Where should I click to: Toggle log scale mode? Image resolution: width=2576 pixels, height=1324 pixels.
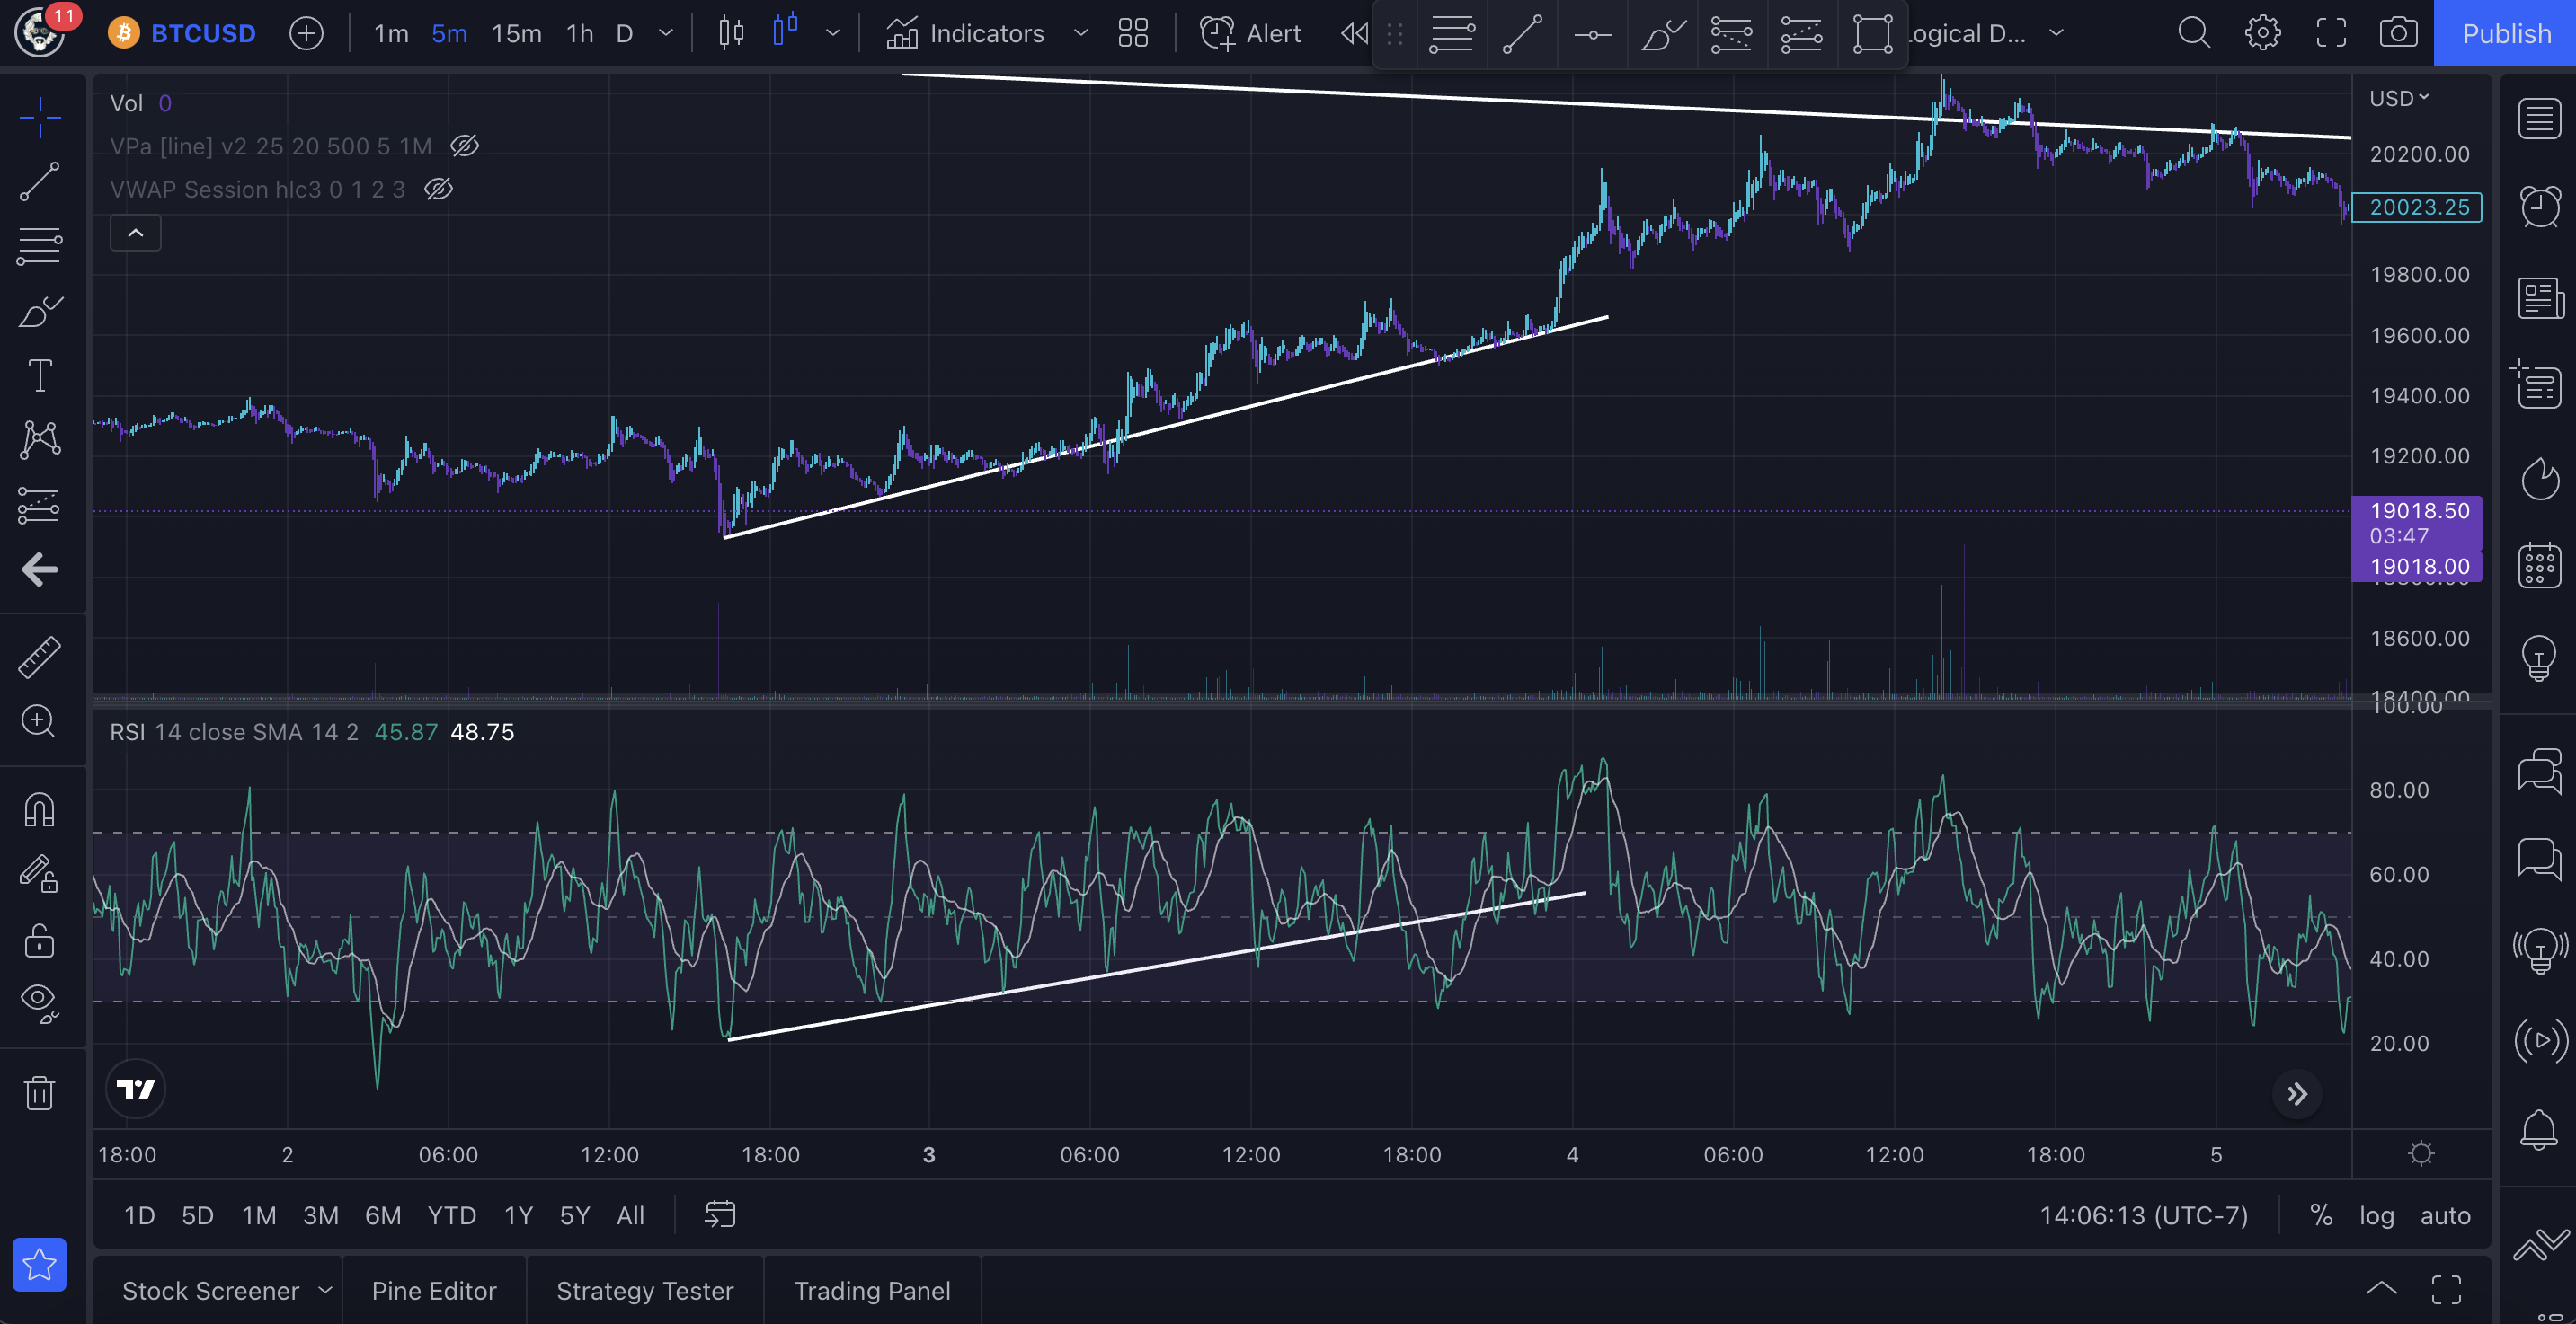[2376, 1215]
